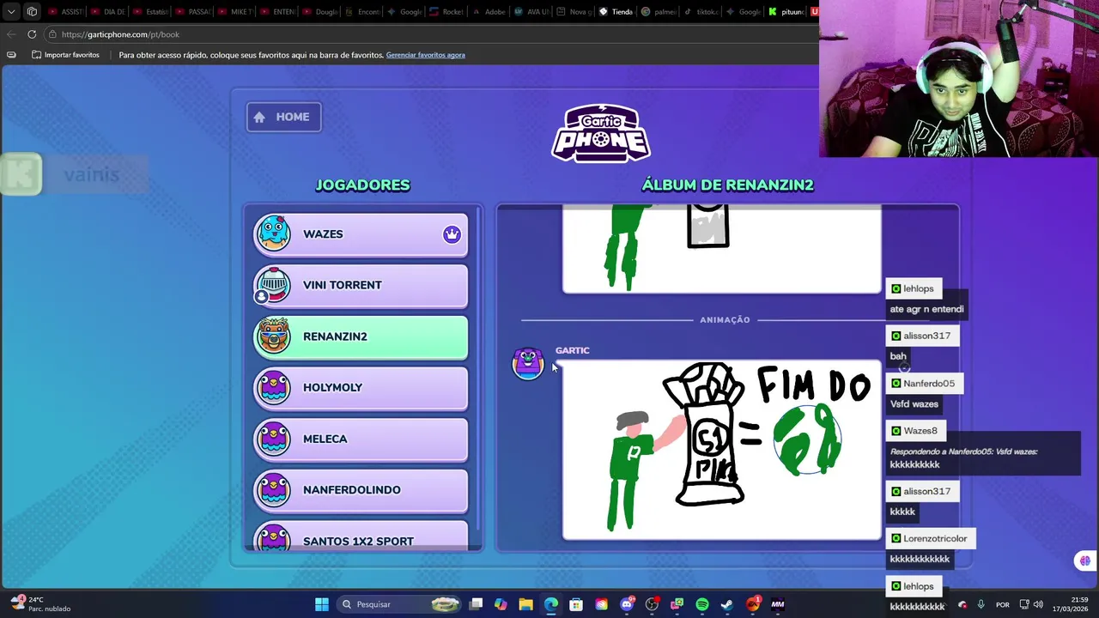Click 'Importar favoritos' in favorites bar
Image resolution: width=1099 pixels, height=618 pixels.
tap(65, 55)
